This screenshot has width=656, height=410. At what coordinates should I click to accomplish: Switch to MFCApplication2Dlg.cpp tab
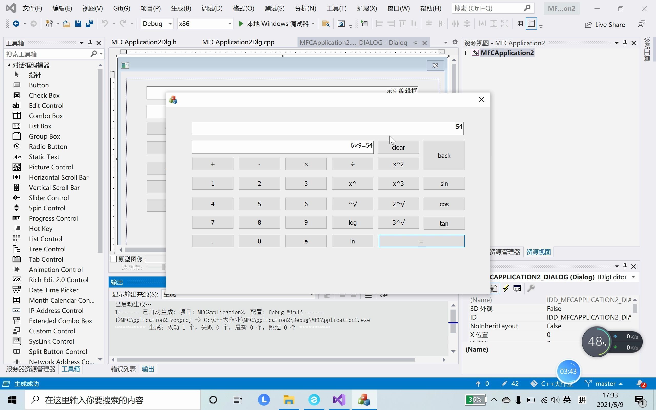(238, 42)
